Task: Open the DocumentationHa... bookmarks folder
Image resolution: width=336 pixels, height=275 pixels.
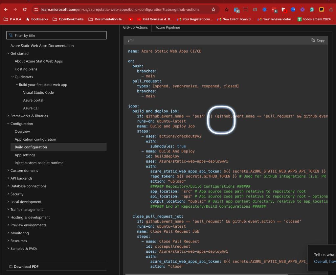Action: [106, 19]
